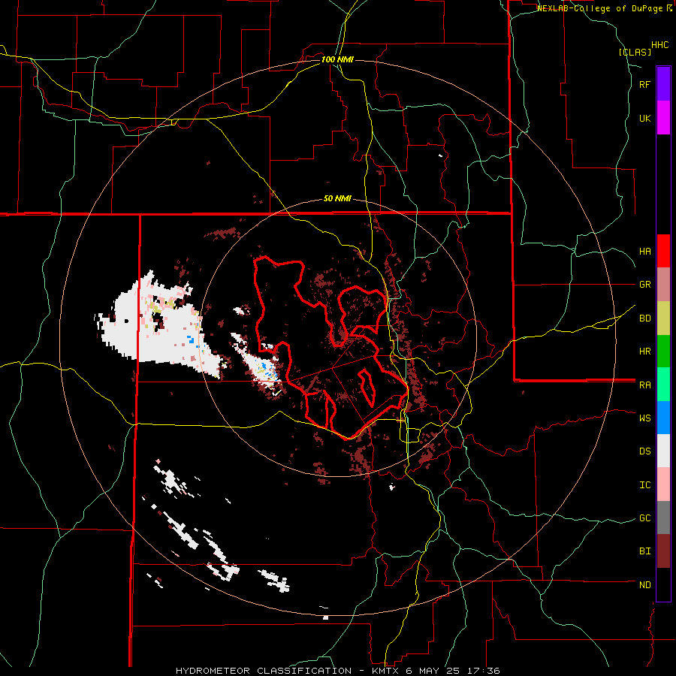The width and height of the screenshot is (676, 676).
Task: Click the HR legend label
Action: [644, 352]
